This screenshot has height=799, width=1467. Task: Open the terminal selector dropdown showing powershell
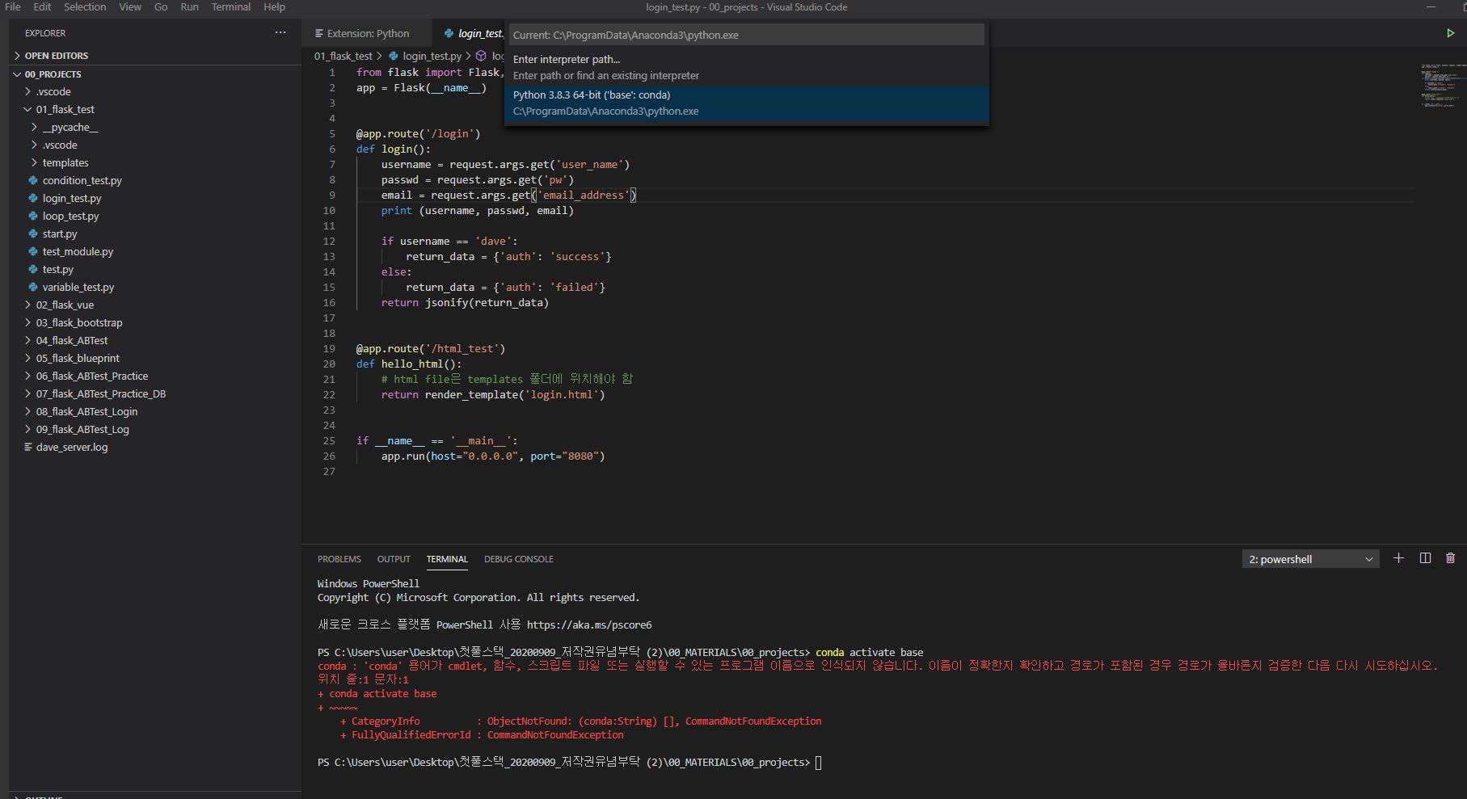(1309, 559)
